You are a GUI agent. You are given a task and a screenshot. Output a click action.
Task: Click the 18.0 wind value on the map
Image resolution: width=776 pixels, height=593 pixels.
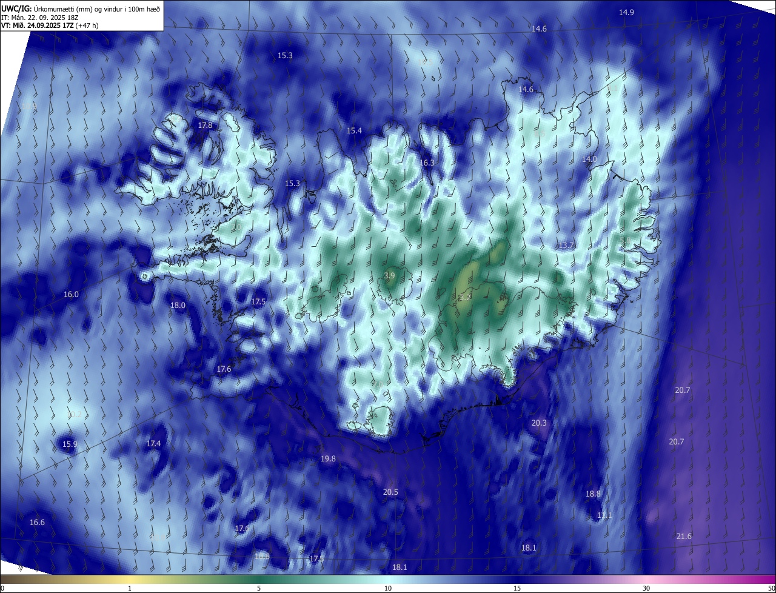[178, 306]
